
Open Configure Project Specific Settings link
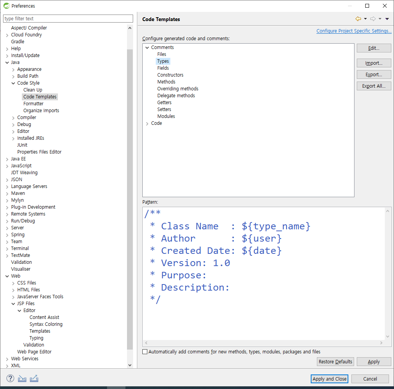[354, 31]
